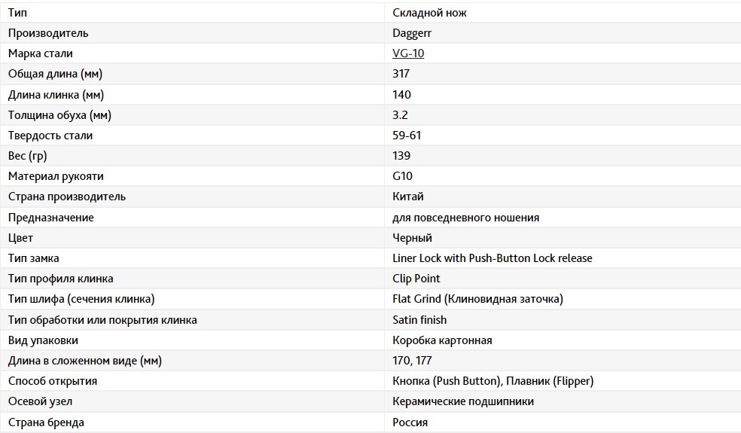741x433 pixels.
Task: Click the 'Liner Lock with Push-Button Lock release' text
Action: (x=492, y=258)
